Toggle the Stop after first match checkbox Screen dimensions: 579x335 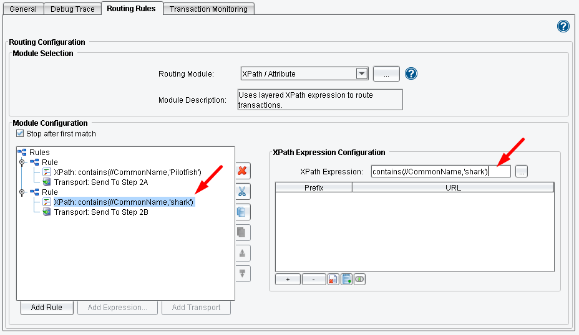click(x=20, y=133)
